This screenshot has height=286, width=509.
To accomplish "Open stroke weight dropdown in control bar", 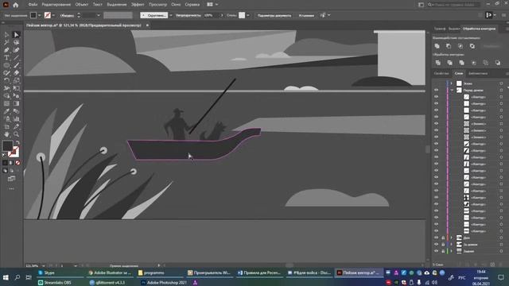I will click(x=98, y=15).
